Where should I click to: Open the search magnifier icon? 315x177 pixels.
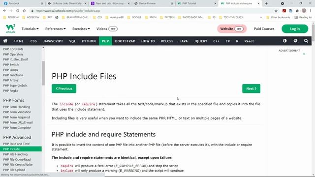tap(306, 41)
